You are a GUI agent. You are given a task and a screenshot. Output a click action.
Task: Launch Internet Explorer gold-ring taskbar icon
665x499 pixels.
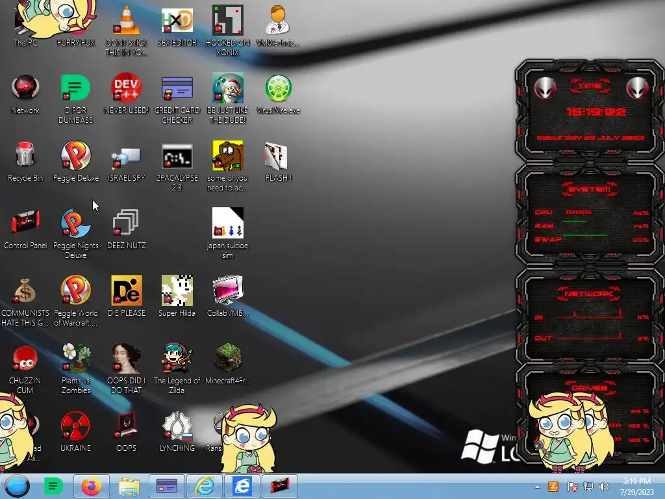point(205,486)
